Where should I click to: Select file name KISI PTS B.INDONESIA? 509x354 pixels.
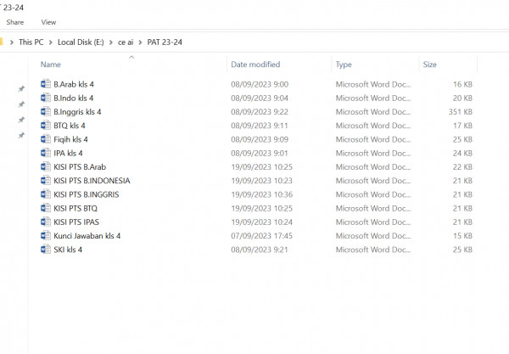pos(92,181)
